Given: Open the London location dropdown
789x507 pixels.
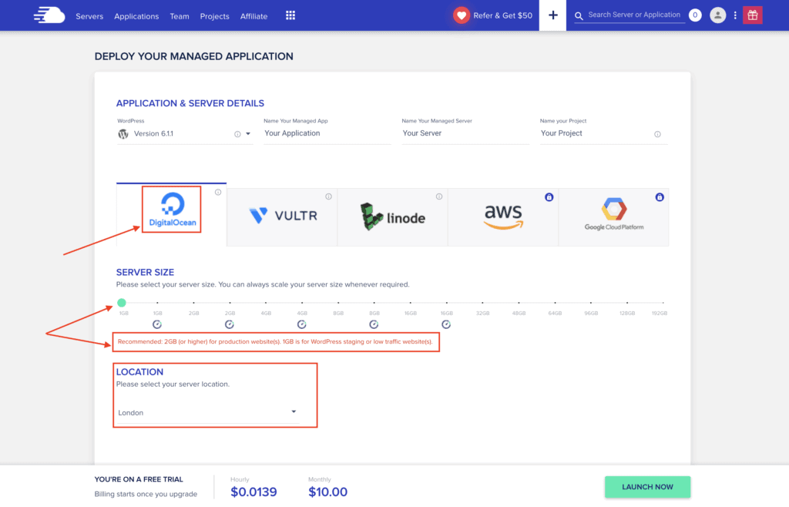Looking at the screenshot, I should click(207, 412).
